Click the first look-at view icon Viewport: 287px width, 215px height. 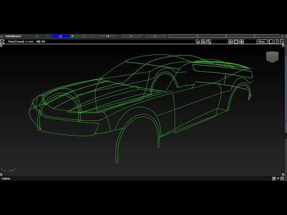[231, 41]
